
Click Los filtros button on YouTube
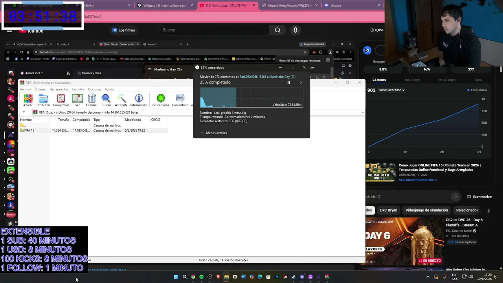point(123,30)
